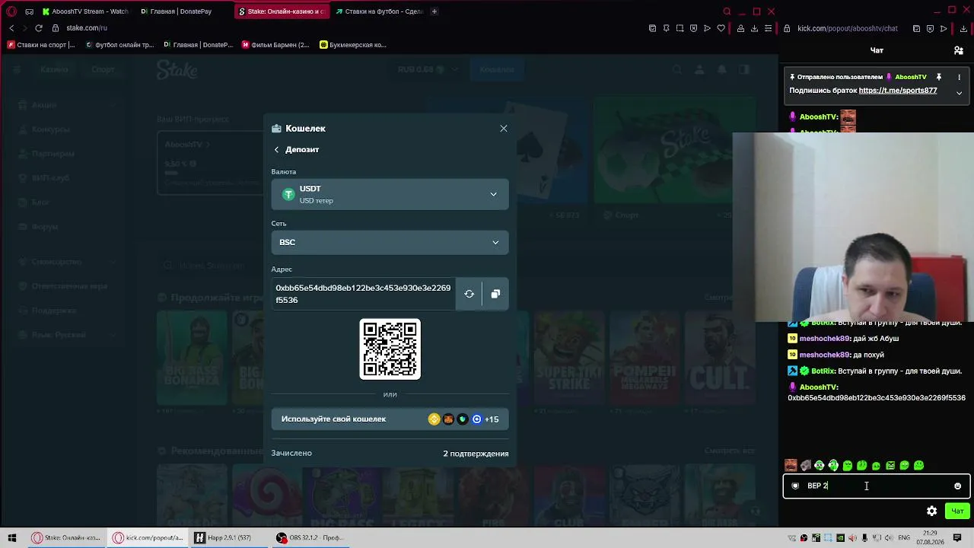
Task: Select the Stake Онлайн-казино browser tab
Action: click(x=282, y=11)
